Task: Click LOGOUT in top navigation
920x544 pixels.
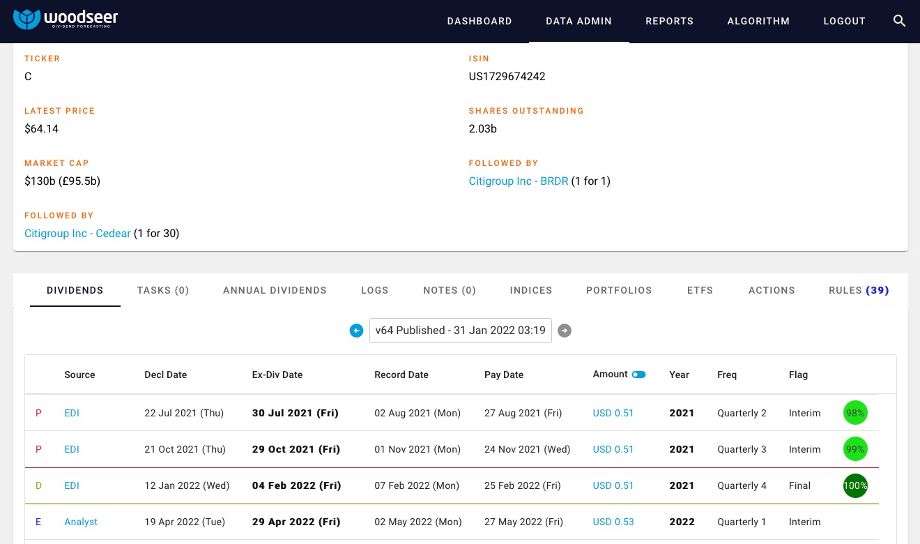Action: click(x=844, y=21)
